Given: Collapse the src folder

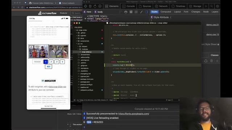Looking at the screenshot, I should click(77, 44).
